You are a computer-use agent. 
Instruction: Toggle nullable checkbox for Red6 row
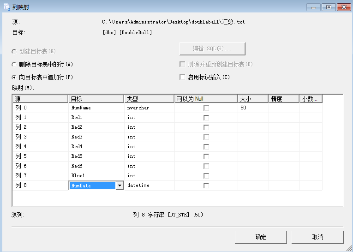tap(206, 166)
